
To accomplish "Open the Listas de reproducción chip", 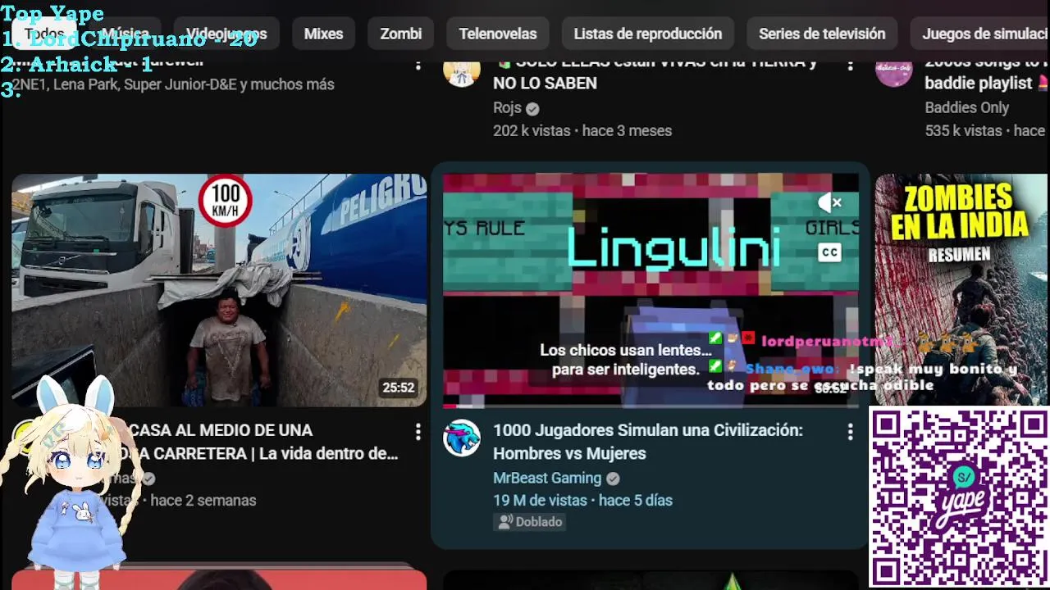I will click(x=648, y=34).
